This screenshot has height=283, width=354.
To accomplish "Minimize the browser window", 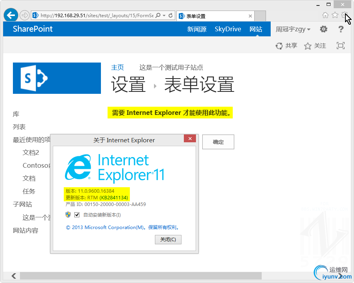I will (x=318, y=5).
